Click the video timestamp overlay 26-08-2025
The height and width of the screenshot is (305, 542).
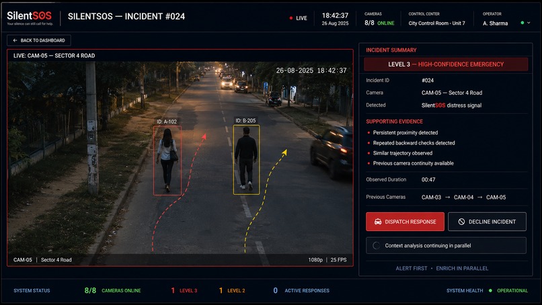tap(311, 71)
